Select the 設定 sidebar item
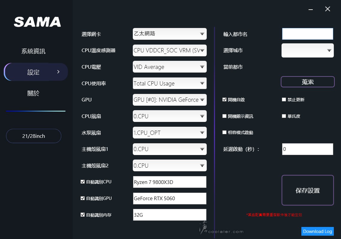The image size is (341, 239). (x=36, y=72)
